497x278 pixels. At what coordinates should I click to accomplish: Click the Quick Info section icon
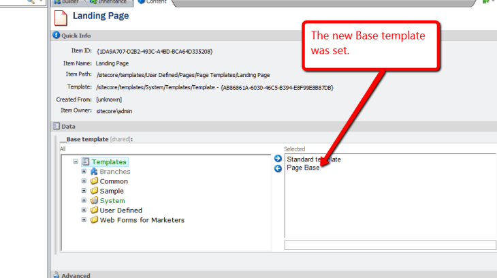(x=56, y=35)
